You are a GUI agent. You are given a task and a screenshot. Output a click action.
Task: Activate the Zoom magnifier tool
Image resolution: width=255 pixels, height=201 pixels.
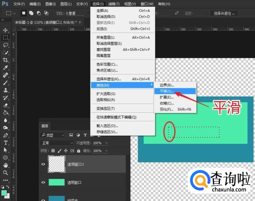[x=6, y=173]
